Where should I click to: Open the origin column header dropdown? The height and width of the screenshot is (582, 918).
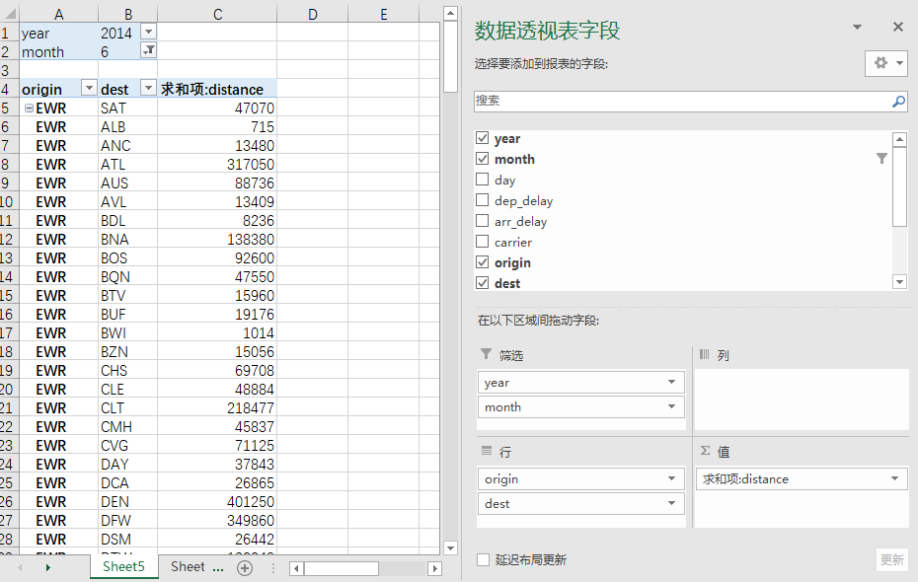click(88, 89)
